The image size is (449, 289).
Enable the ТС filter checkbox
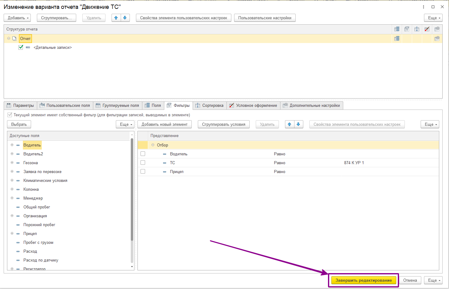(x=143, y=163)
